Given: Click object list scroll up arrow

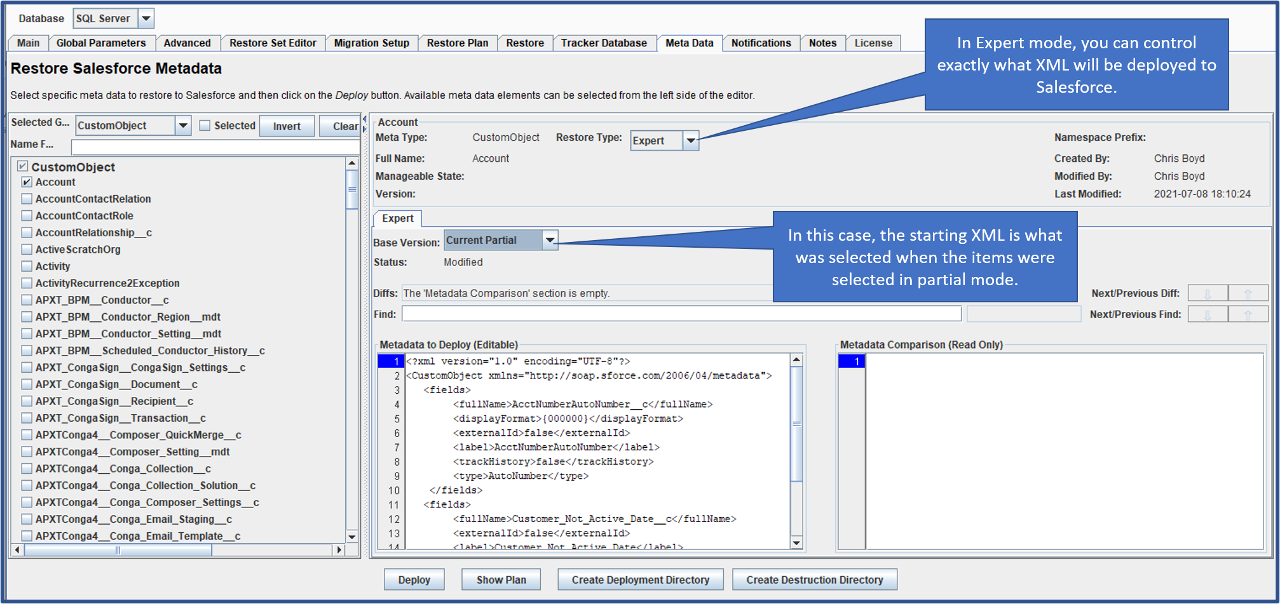Looking at the screenshot, I should coord(352,164).
